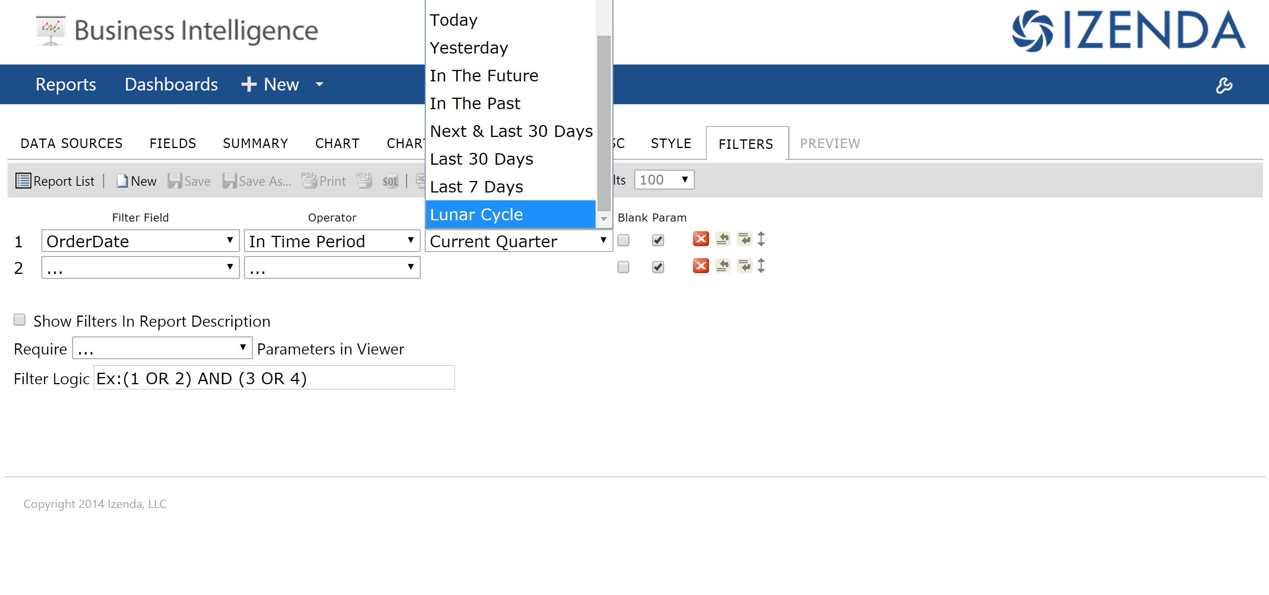
Task: Open the OrderDate filter field dropdown
Action: (140, 241)
